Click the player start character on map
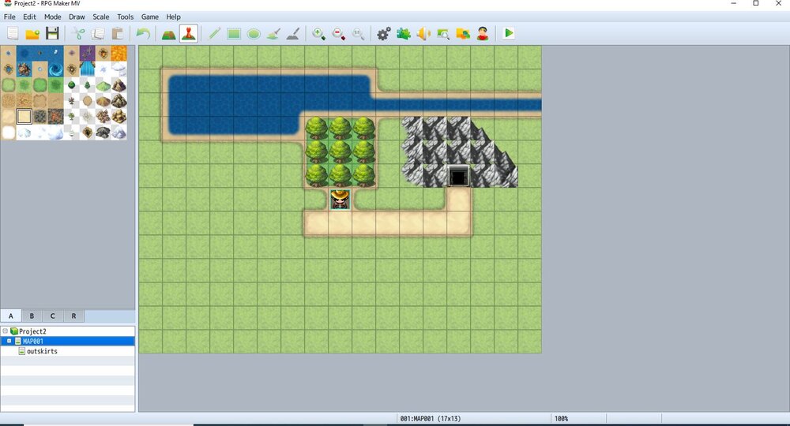This screenshot has height=426, width=790. 340,200
